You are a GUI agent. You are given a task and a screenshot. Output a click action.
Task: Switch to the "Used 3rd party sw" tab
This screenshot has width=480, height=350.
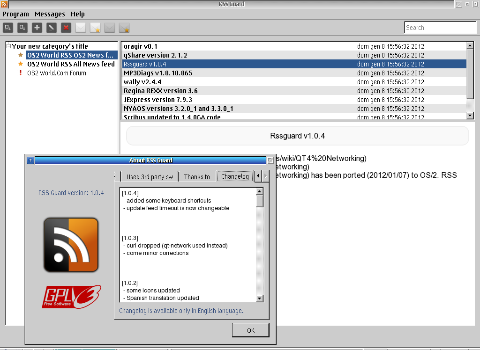pyautogui.click(x=150, y=176)
